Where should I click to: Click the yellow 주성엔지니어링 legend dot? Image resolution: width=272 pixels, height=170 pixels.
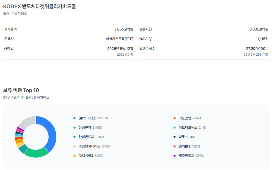(74, 146)
